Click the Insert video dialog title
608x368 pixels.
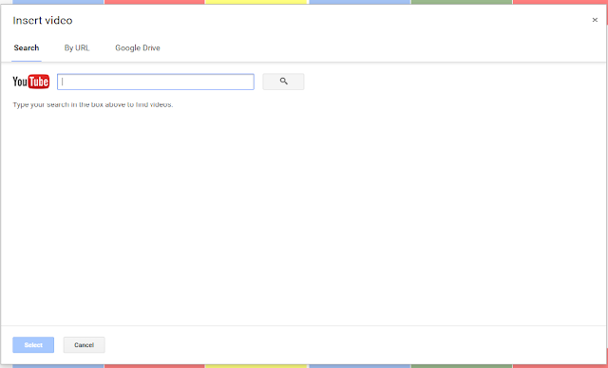point(43,21)
